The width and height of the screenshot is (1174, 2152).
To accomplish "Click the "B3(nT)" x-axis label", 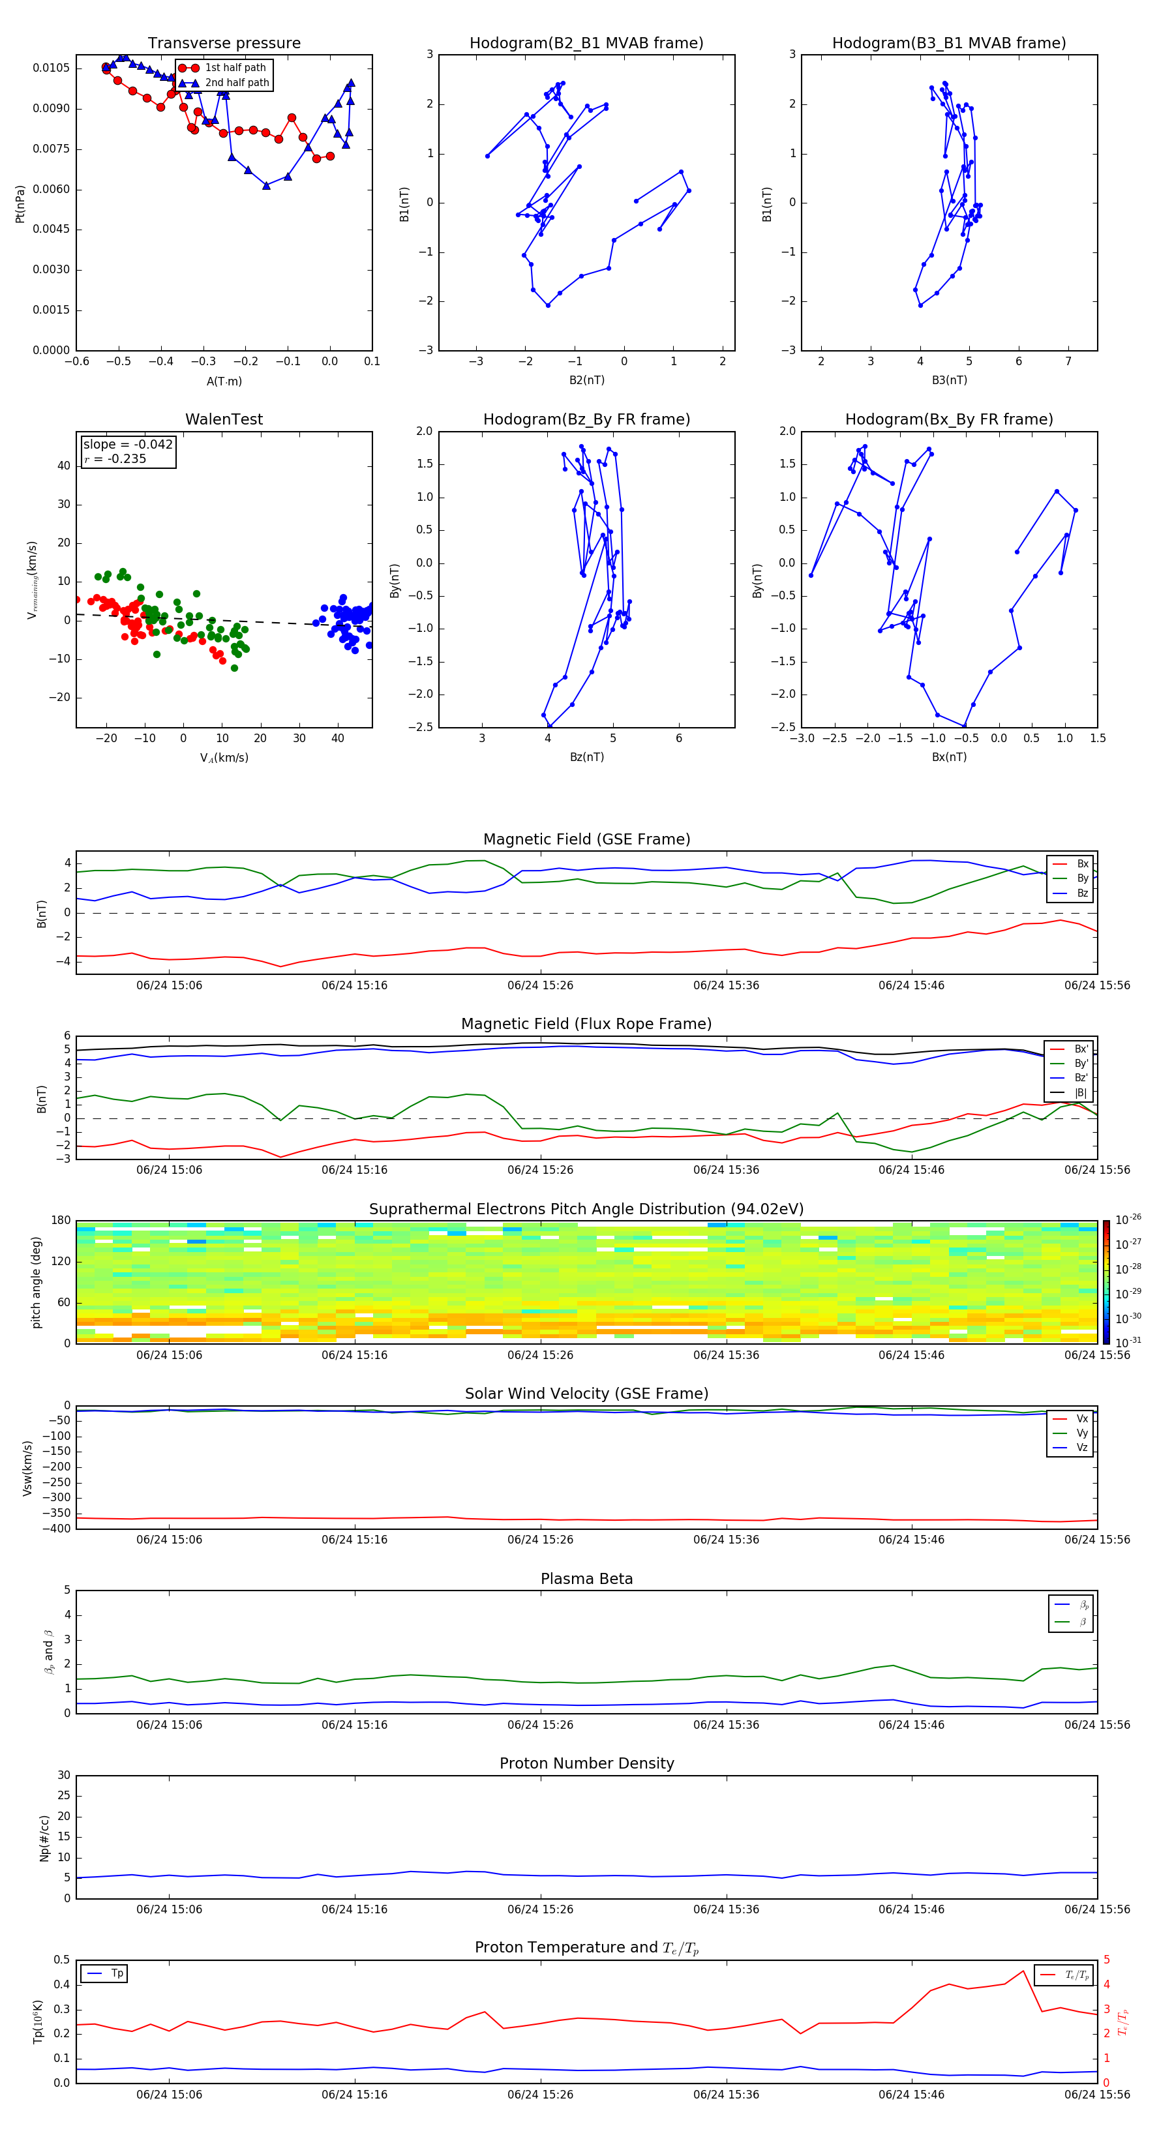I will point(949,380).
